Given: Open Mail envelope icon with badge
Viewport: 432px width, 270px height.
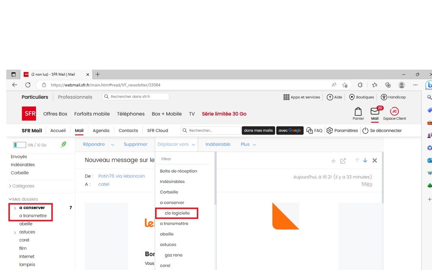Looking at the screenshot, I should 375,112.
